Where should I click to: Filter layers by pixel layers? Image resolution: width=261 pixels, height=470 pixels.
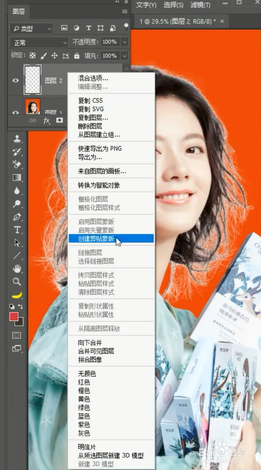(64, 28)
